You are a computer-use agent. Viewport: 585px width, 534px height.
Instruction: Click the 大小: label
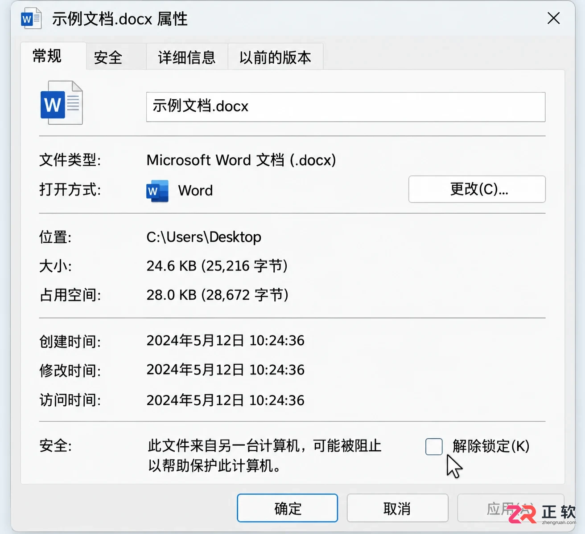tap(55, 266)
